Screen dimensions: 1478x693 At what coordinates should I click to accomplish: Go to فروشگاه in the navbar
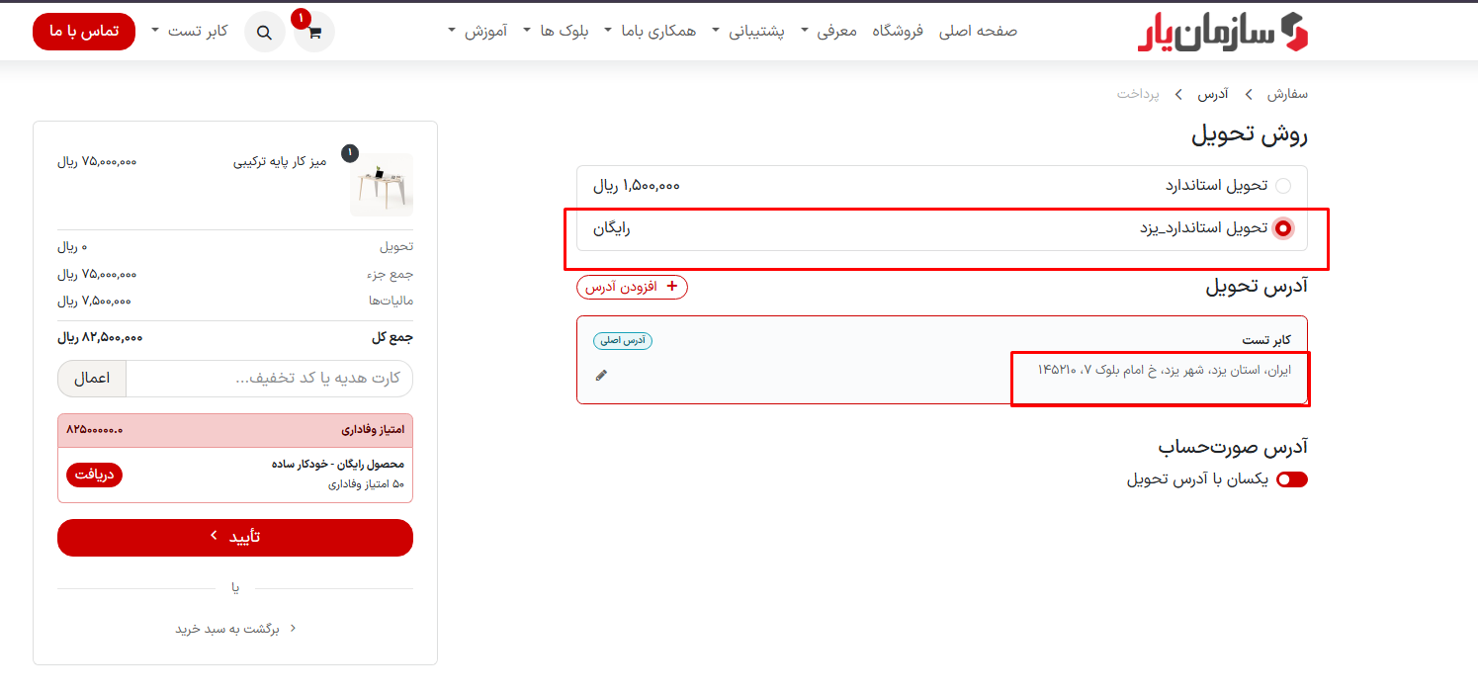click(x=898, y=31)
